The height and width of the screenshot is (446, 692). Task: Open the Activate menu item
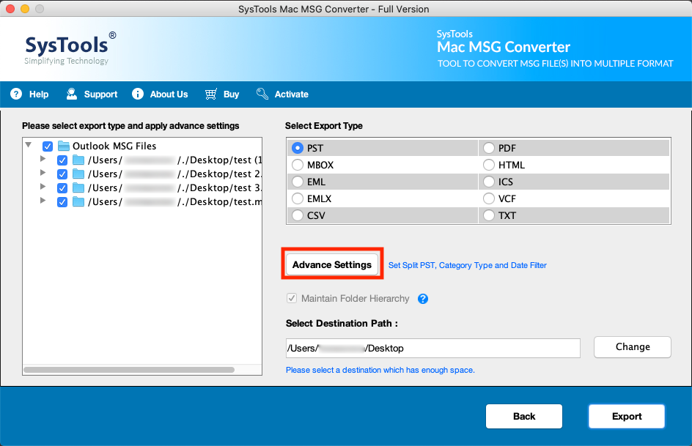tap(282, 94)
